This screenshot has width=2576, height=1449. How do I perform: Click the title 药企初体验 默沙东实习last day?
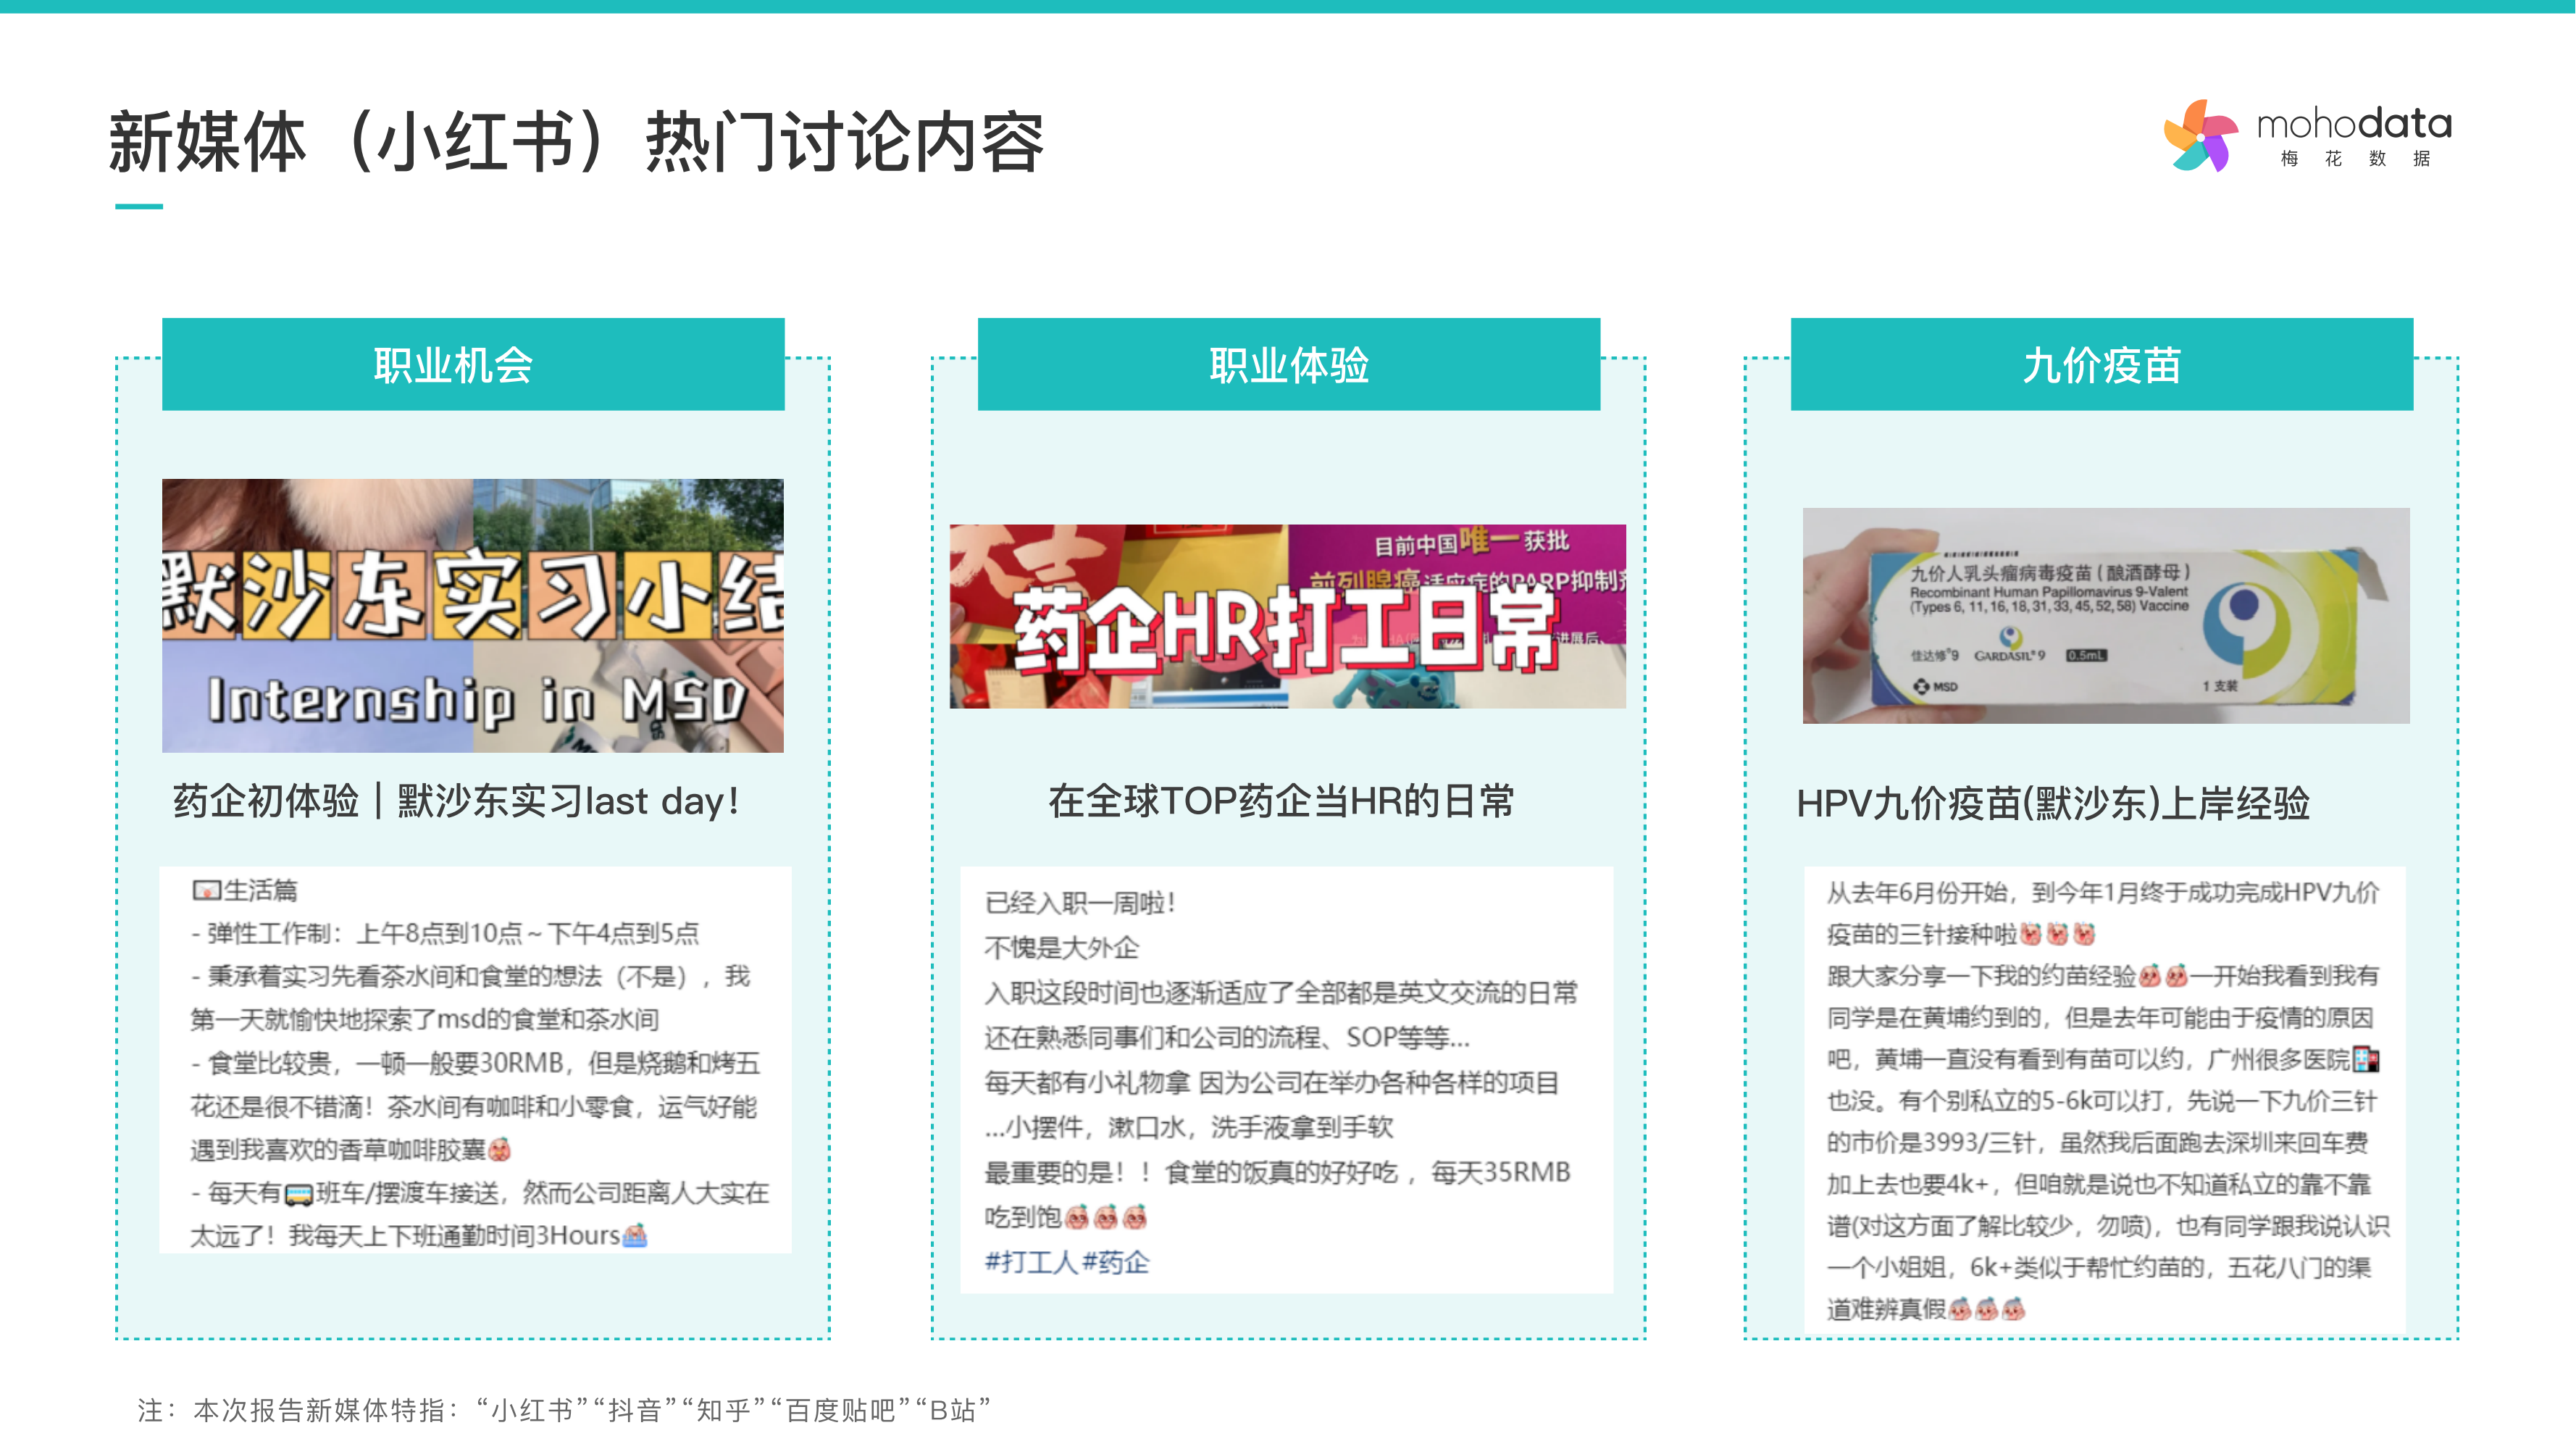click(x=456, y=801)
